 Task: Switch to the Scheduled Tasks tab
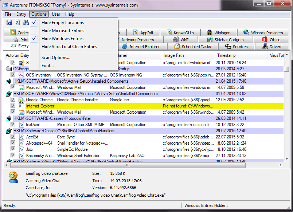point(193,47)
